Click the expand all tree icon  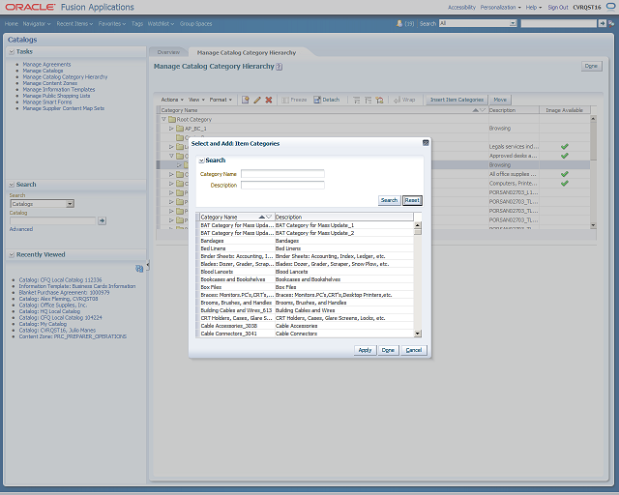tap(356, 100)
